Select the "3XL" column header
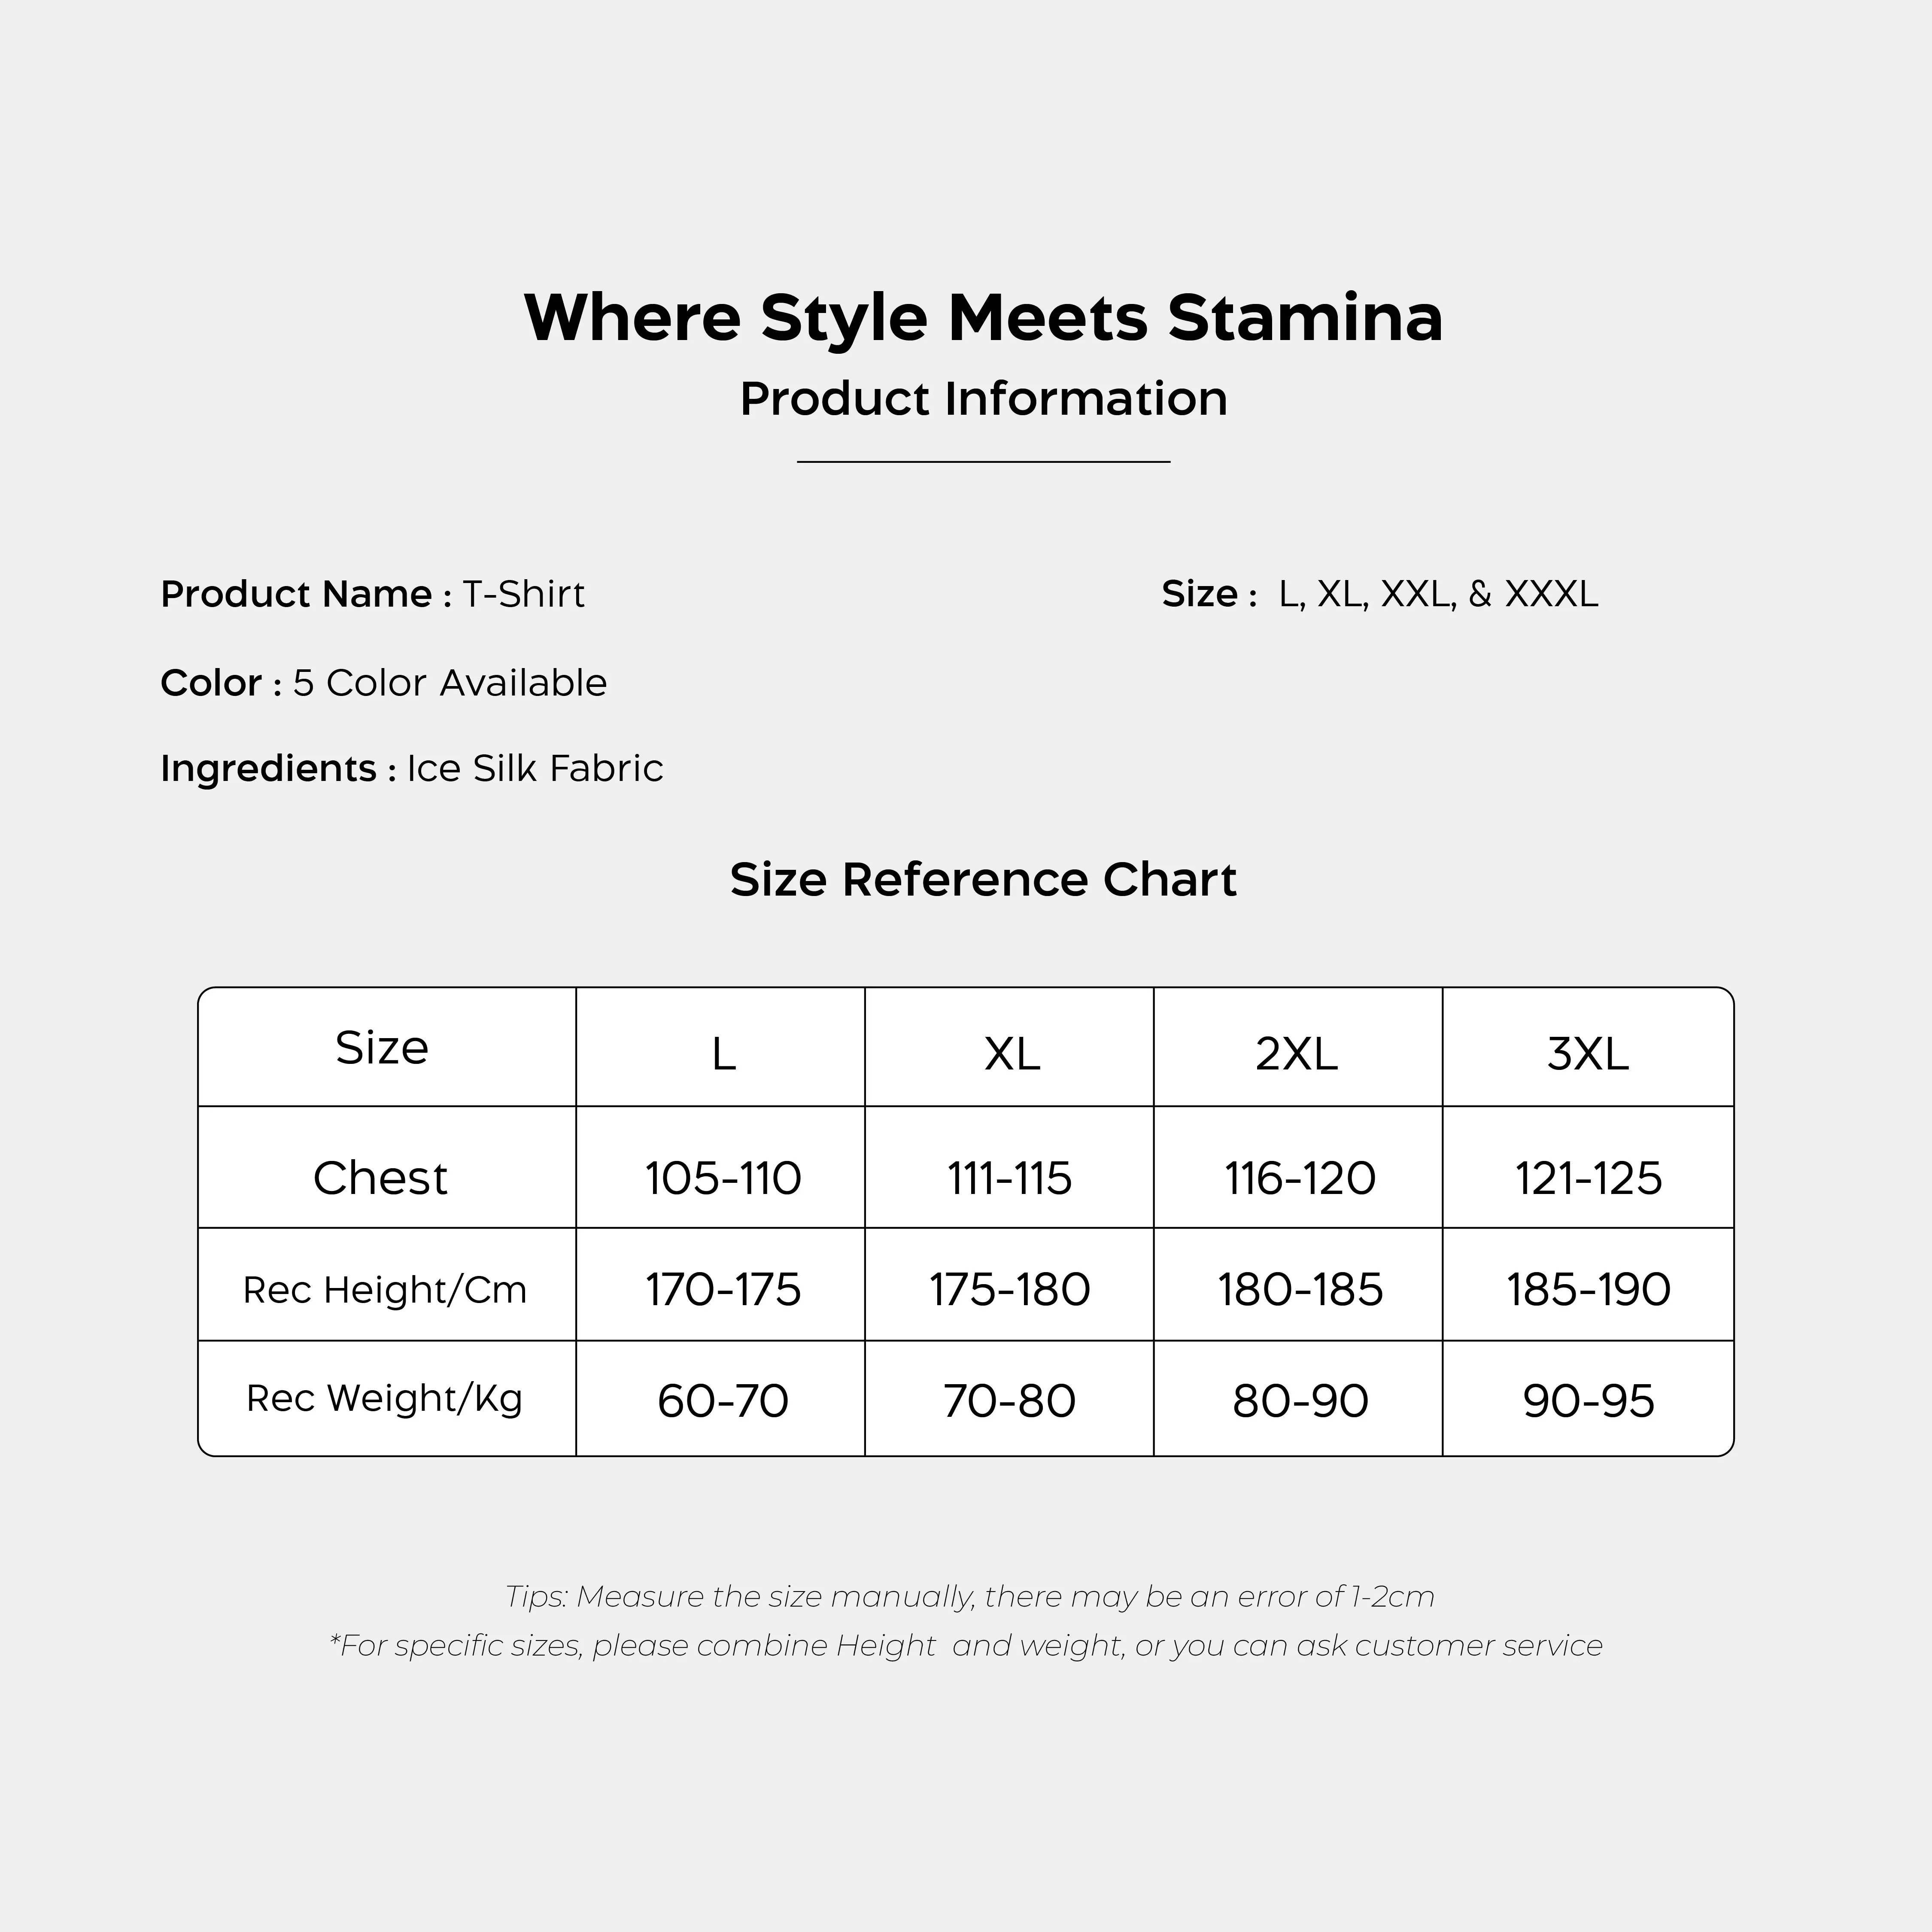The image size is (1932, 1932). click(x=1587, y=1053)
